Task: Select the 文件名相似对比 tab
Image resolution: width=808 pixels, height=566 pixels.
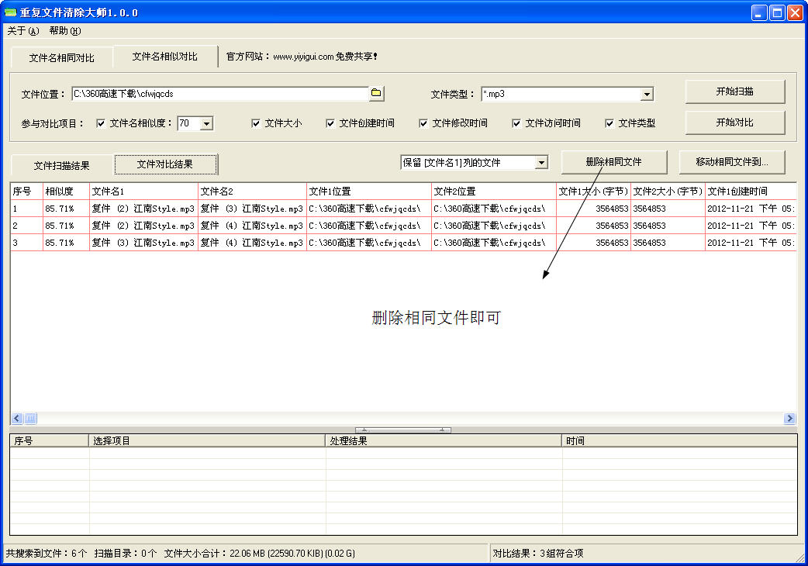Action: [165, 56]
